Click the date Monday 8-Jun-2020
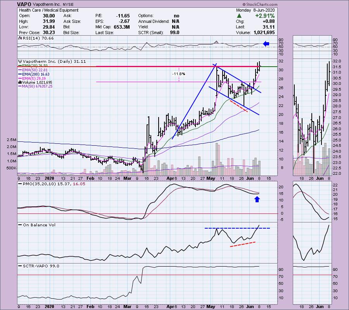The image size is (349, 310). (x=255, y=10)
